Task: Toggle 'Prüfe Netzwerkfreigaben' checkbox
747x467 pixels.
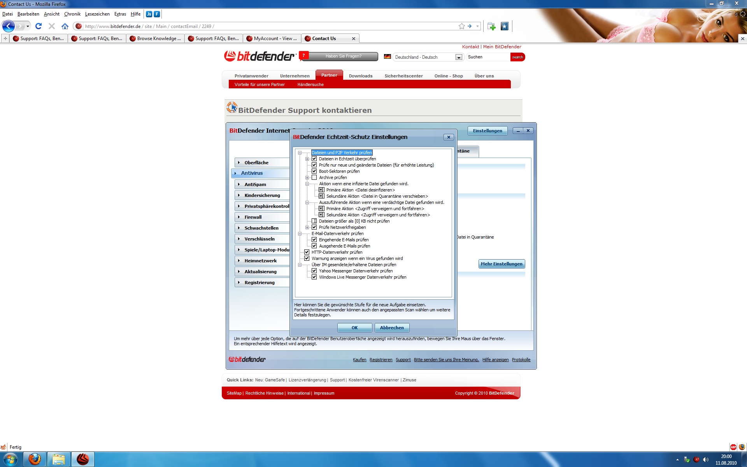Action: click(314, 227)
